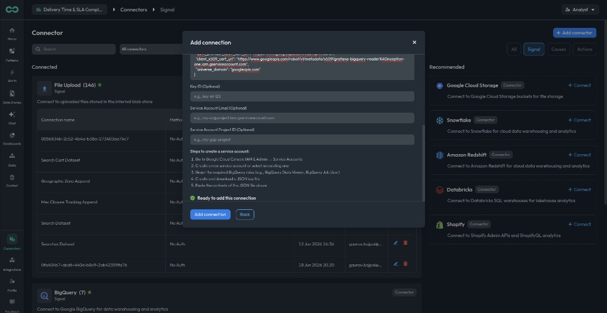Click the Connectors breadcrumb
Viewport: 607px width, 313px height.
tap(133, 9)
